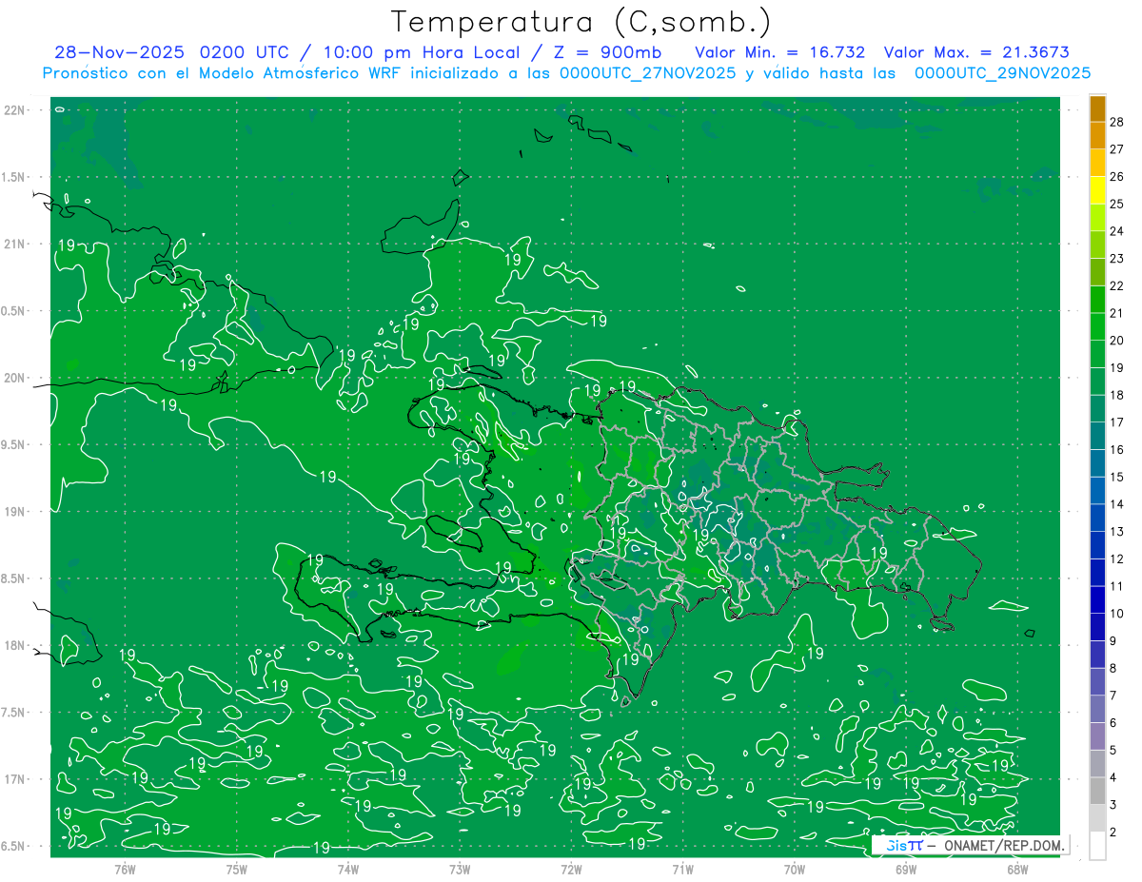
Task: Pick the purple colorbar band between 6 and 7
Action: tap(1097, 710)
